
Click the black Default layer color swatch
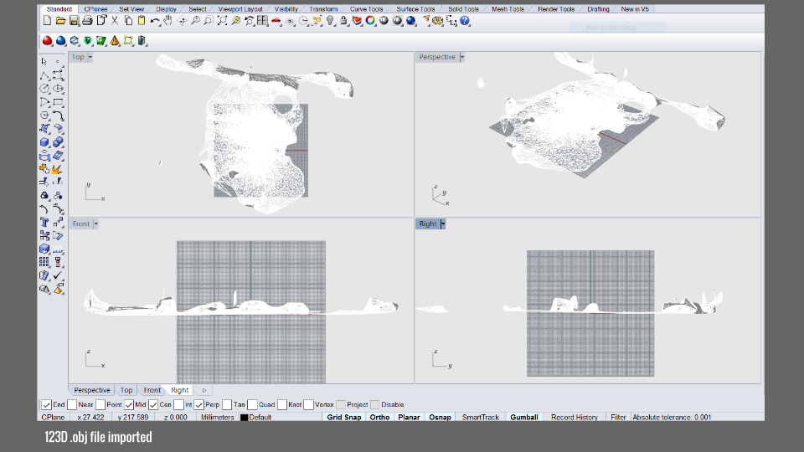tap(245, 417)
